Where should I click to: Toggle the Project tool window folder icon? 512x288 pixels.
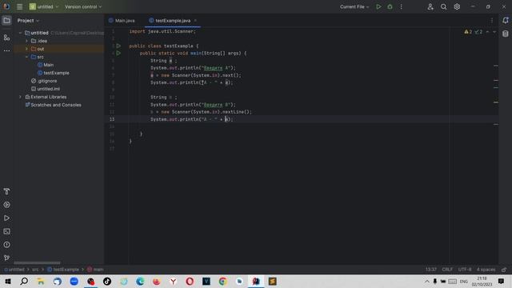click(x=6, y=21)
